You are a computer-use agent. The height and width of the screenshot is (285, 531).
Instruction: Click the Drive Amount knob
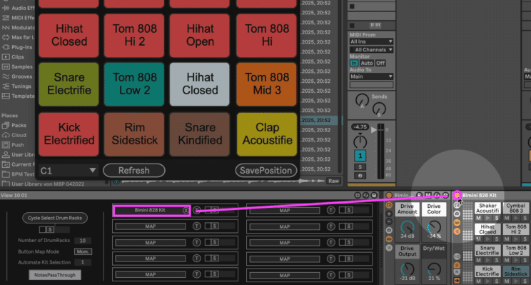pos(407,227)
